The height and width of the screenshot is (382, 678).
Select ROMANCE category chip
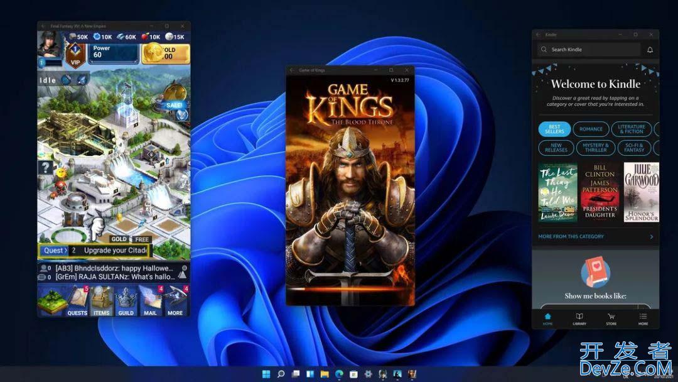tap(591, 129)
